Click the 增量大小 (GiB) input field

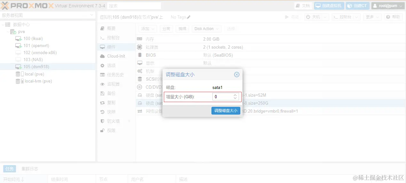222,97
